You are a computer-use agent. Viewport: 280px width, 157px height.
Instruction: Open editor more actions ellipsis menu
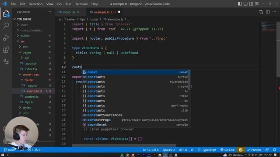click(x=274, y=12)
